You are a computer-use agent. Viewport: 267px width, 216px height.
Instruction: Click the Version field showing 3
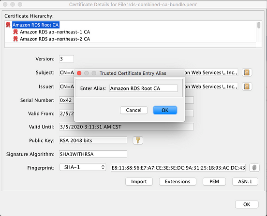[66, 58]
